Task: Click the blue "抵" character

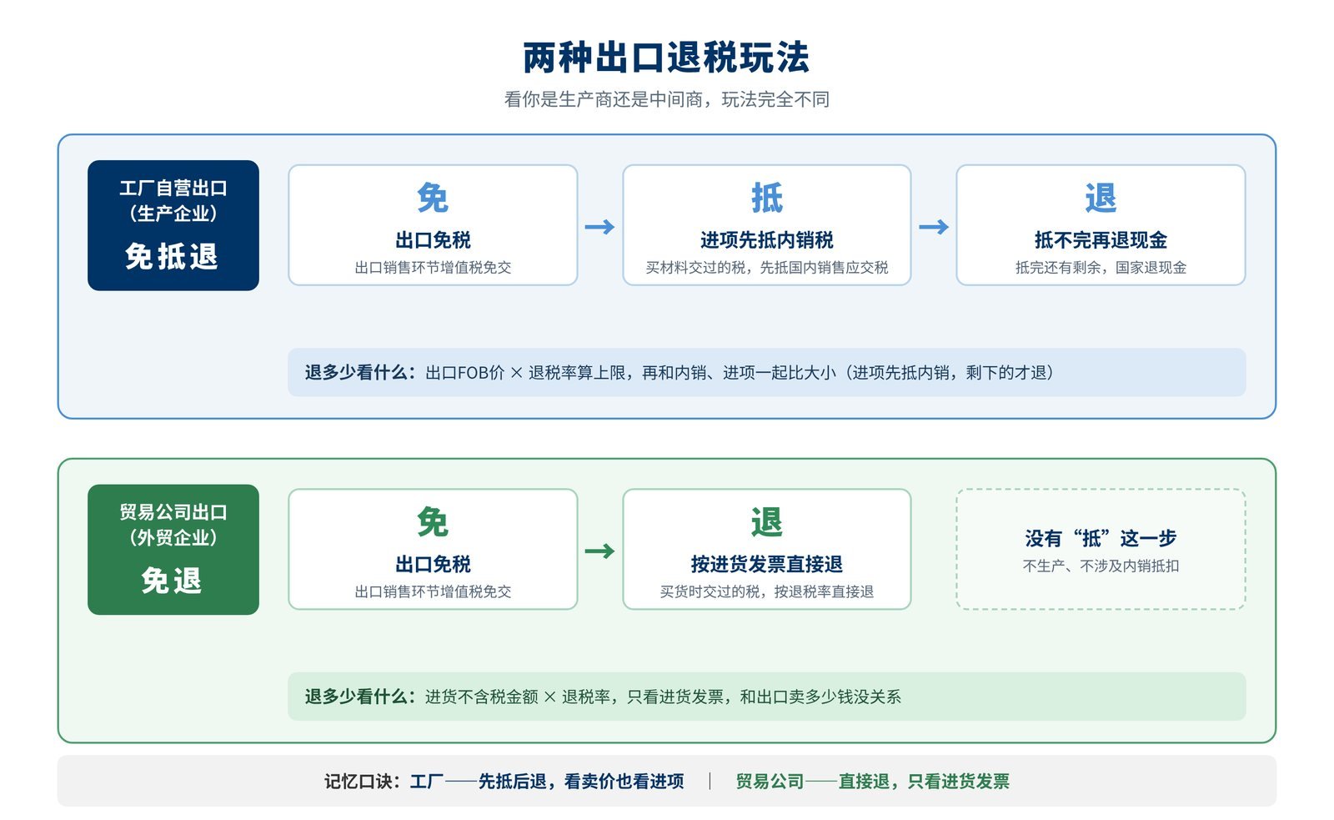Action: [x=767, y=199]
